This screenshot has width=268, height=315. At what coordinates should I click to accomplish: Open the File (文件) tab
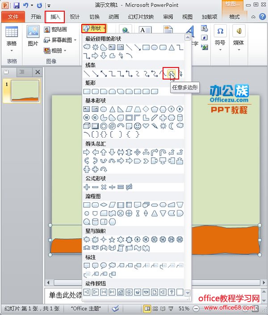tap(13, 17)
